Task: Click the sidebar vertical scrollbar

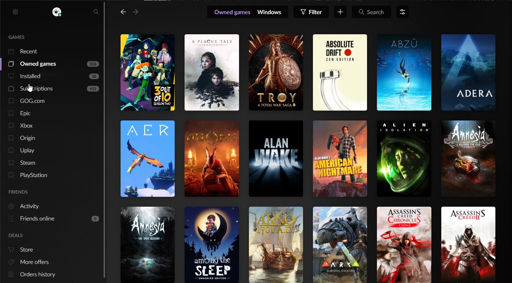Action: coord(104,140)
